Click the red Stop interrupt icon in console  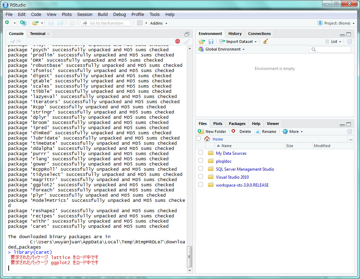pos(178,41)
